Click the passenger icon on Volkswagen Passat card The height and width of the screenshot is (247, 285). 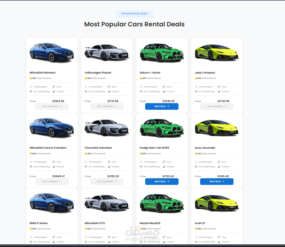pyautogui.click(x=86, y=87)
